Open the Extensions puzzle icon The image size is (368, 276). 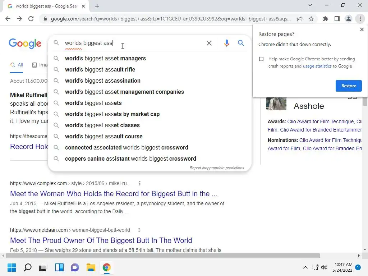(x=325, y=19)
